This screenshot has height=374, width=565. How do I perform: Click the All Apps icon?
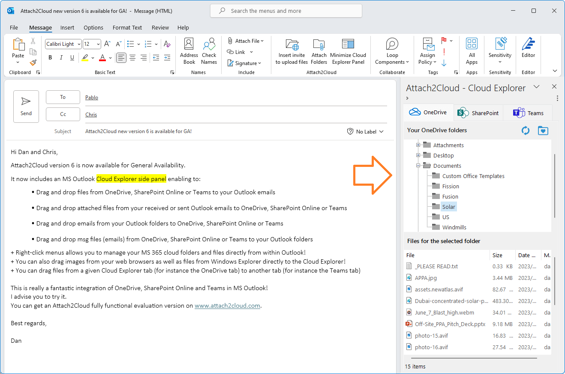(472, 50)
